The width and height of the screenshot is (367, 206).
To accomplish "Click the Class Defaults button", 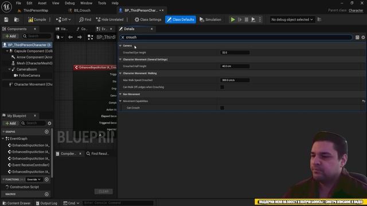I will 181,19.
